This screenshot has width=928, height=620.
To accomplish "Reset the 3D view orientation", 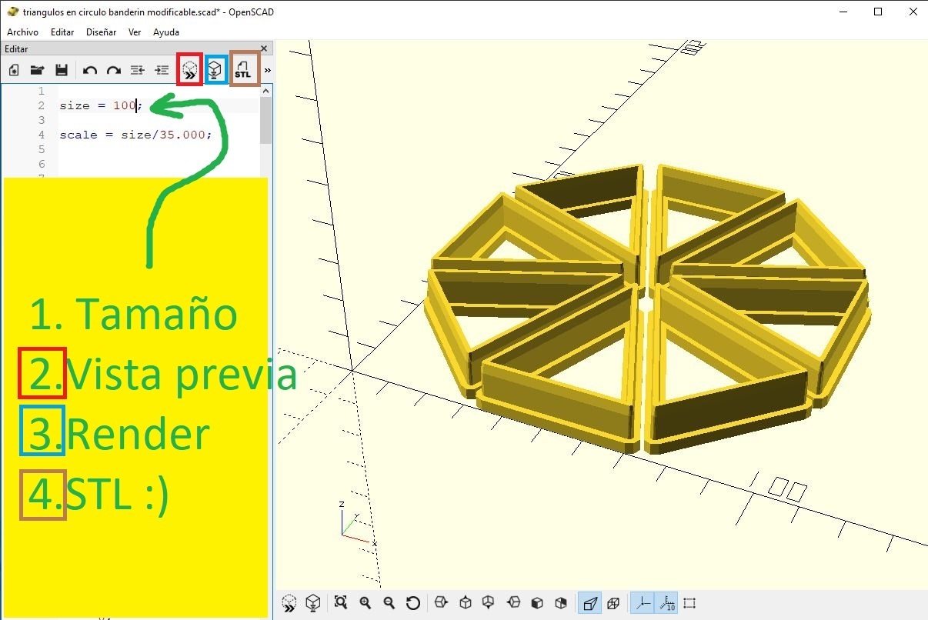I will [x=412, y=603].
